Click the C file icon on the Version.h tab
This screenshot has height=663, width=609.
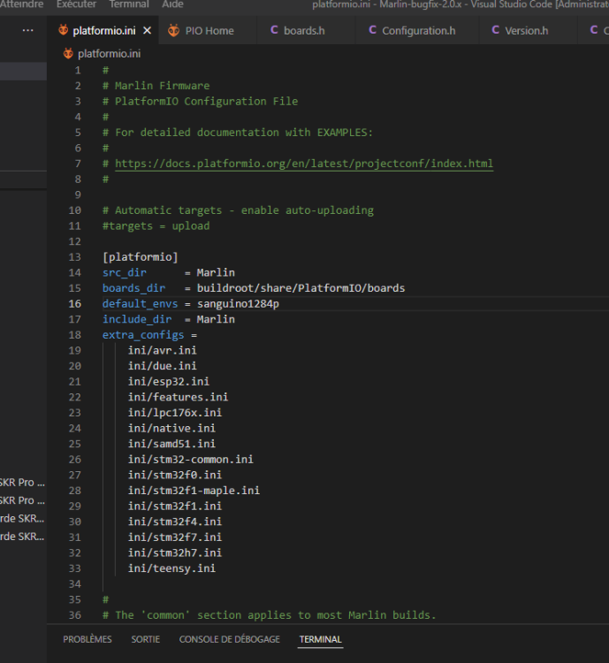coord(495,31)
